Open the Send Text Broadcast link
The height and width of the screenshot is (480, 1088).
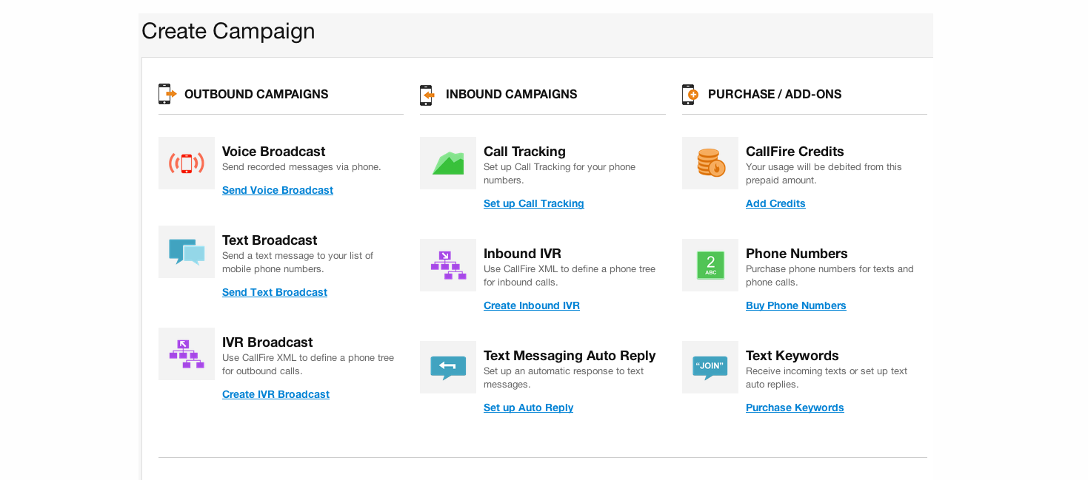pos(275,292)
